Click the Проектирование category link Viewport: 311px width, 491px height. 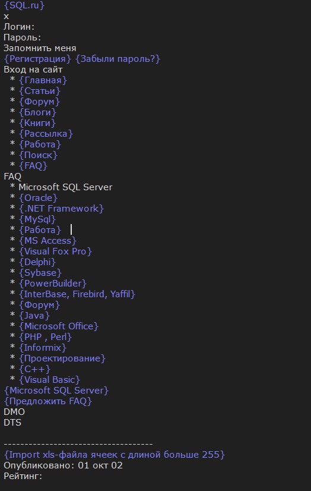tap(62, 358)
